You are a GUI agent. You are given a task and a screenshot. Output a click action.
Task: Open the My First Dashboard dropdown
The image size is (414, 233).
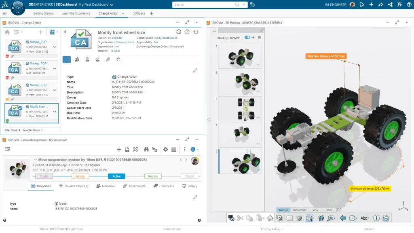pyautogui.click(x=112, y=5)
